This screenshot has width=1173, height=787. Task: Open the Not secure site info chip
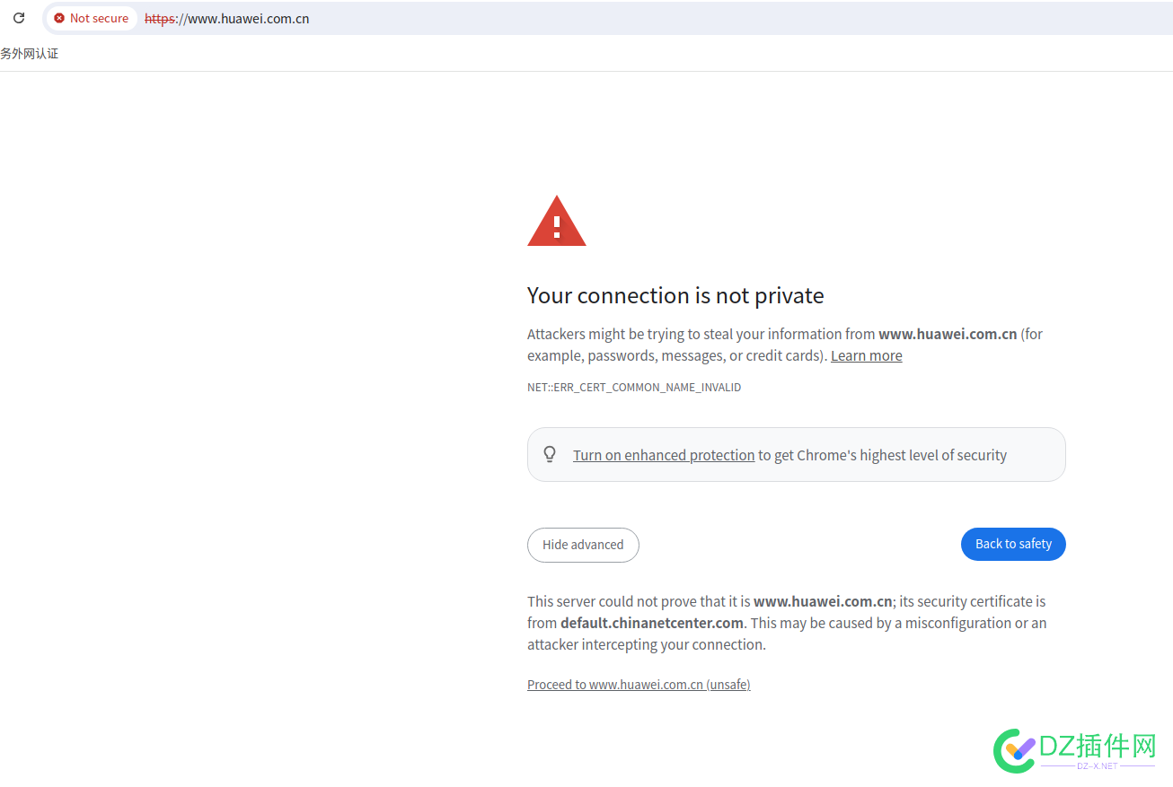pos(92,18)
